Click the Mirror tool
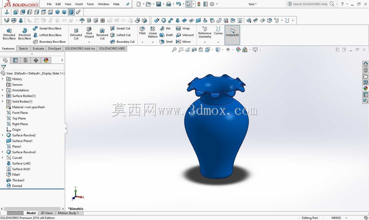This screenshot has width=369, height=220. [x=183, y=42]
